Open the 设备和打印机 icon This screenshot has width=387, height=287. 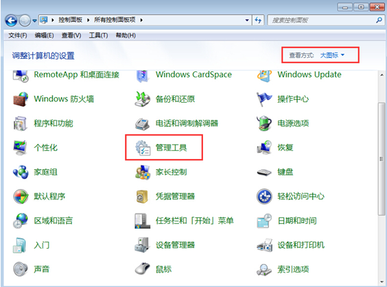click(x=264, y=245)
